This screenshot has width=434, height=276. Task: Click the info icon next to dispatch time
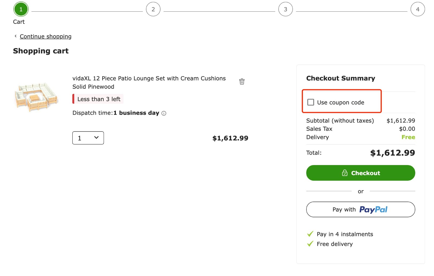(x=164, y=113)
